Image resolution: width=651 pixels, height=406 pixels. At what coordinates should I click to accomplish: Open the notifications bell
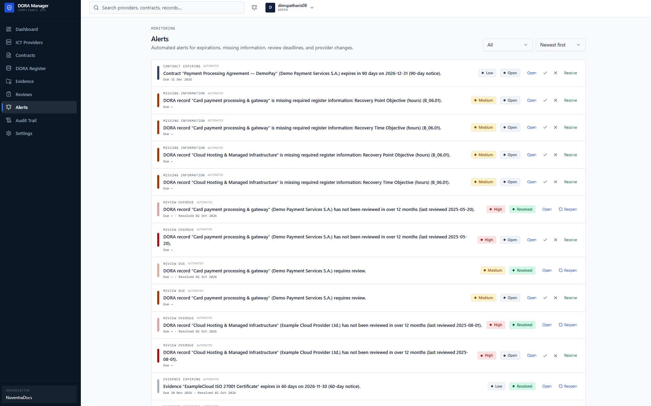[254, 8]
